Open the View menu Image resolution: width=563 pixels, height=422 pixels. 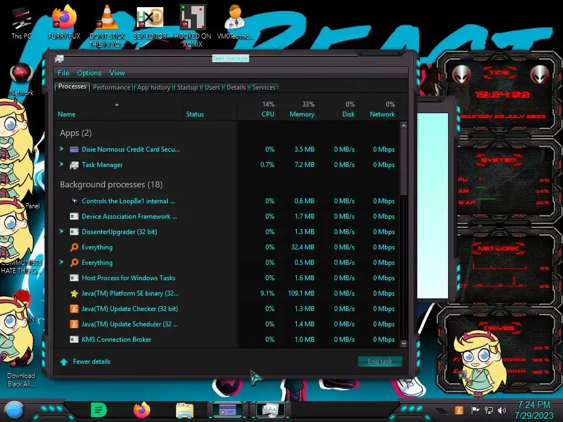pyautogui.click(x=117, y=73)
